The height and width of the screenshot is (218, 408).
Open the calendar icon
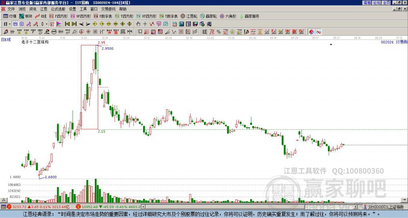click(175, 24)
